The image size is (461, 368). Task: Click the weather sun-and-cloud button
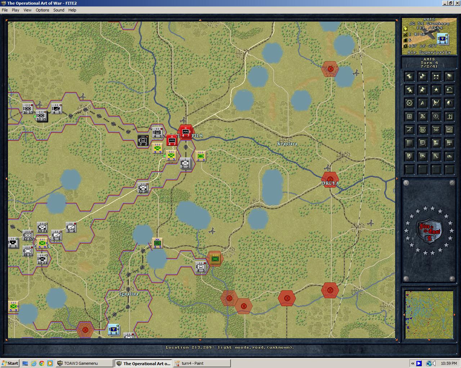[436, 143]
